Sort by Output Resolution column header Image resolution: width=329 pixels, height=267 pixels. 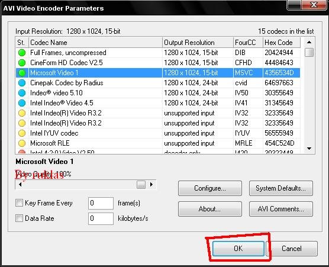pyautogui.click(x=198, y=43)
